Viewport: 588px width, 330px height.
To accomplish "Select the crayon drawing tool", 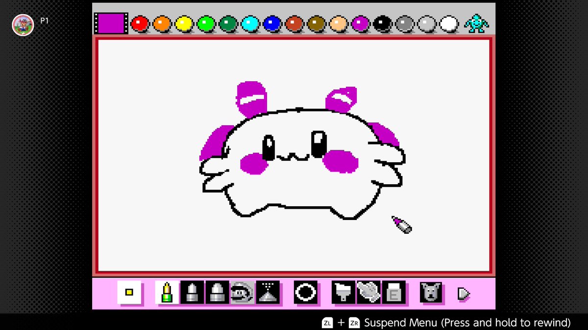I will [x=167, y=293].
